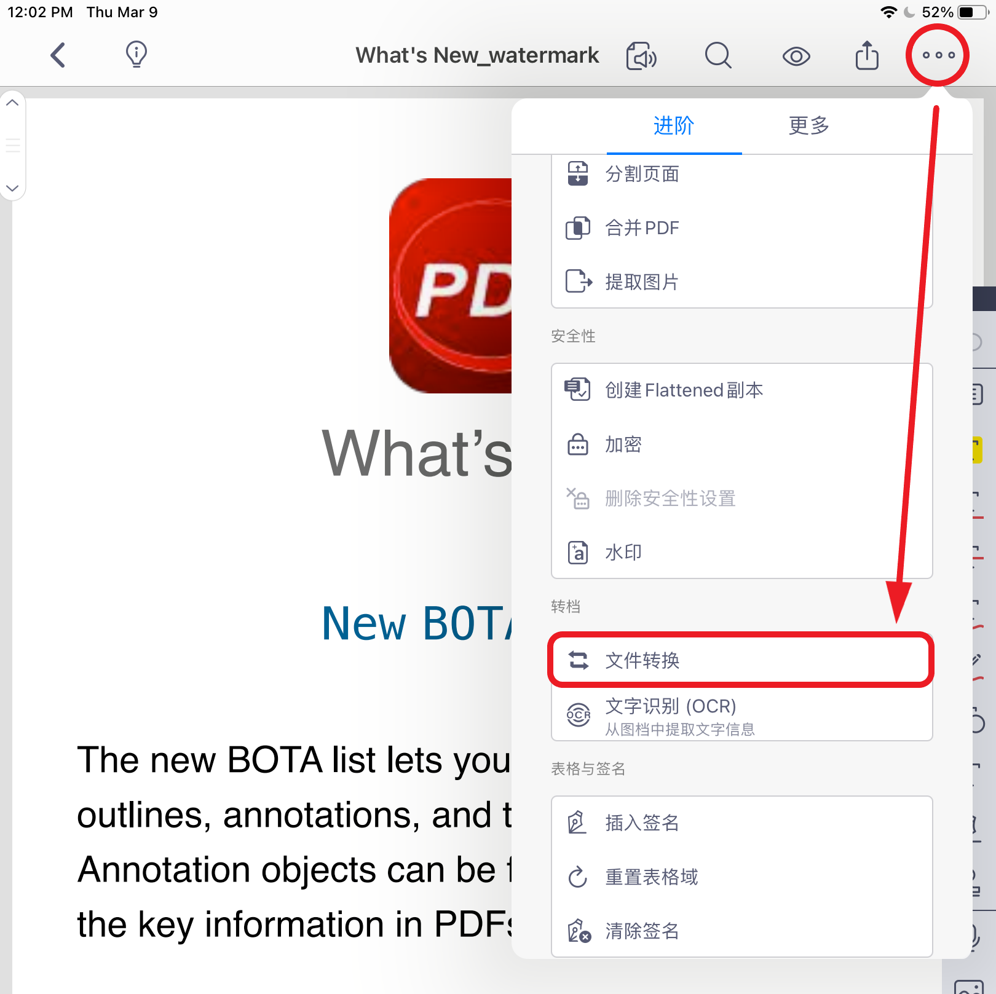Click the merge PDF icon
996x994 pixels.
pos(578,228)
